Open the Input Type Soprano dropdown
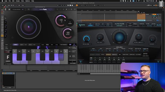Viewport: 165px width, 92px height. pyautogui.click(x=98, y=26)
